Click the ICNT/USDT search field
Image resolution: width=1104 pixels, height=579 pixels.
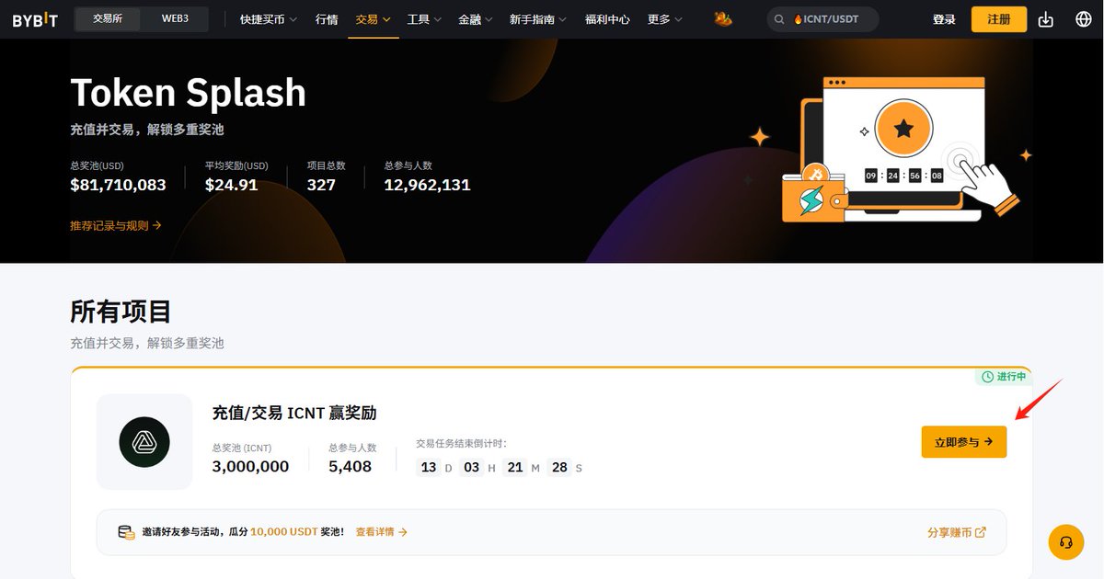click(822, 19)
